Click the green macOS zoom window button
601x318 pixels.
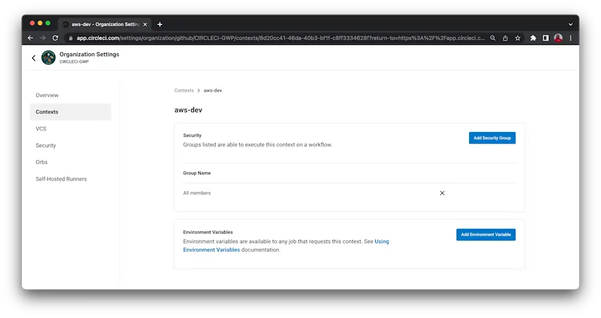[48, 23]
